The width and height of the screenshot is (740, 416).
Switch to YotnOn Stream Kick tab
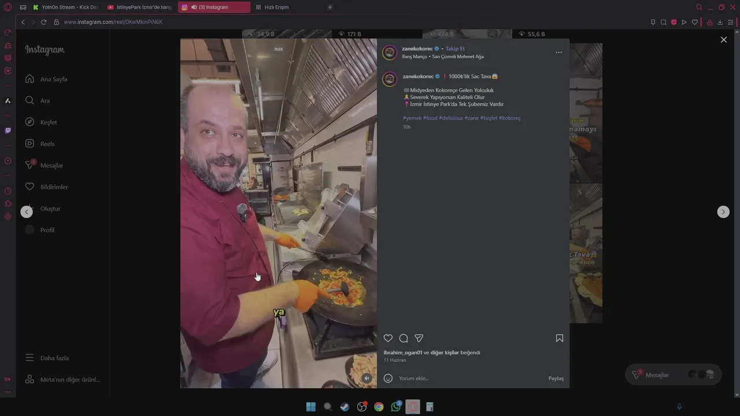point(65,7)
